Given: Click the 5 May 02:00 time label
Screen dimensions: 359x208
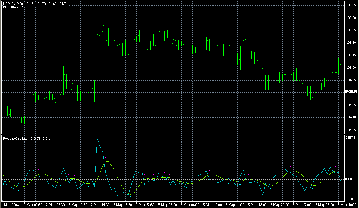Looking at the screenshot, I should [168, 204].
